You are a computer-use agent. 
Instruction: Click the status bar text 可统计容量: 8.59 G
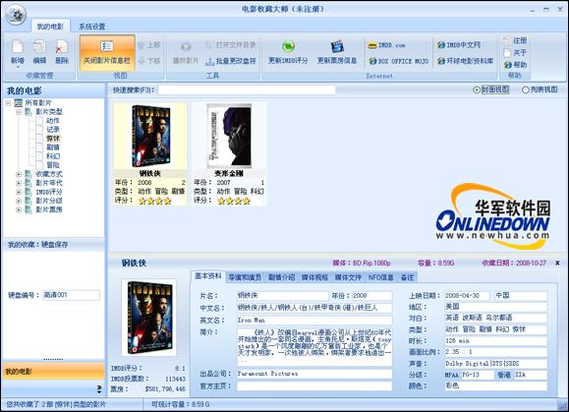coord(180,404)
